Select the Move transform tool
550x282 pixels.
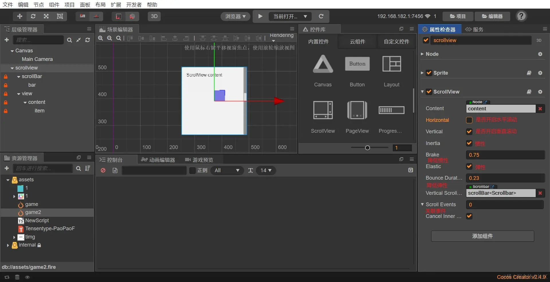pos(20,16)
